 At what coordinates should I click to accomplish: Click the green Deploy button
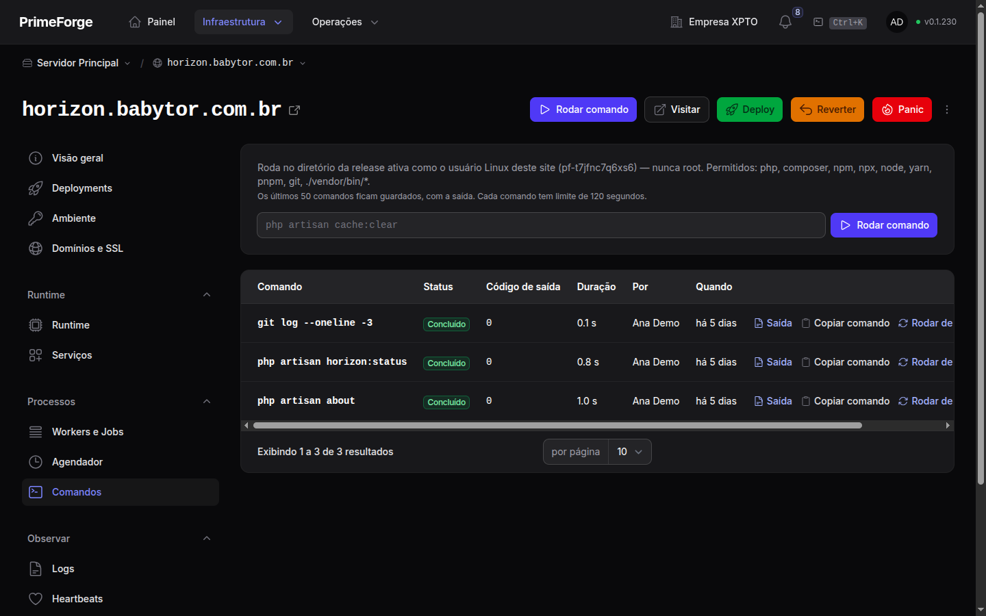pos(750,110)
